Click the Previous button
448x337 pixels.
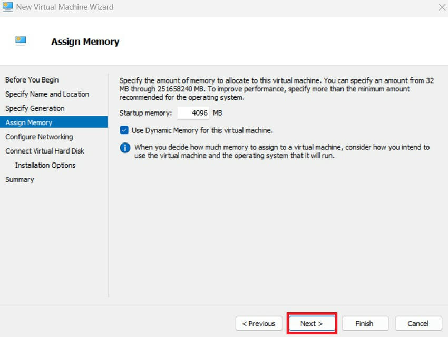259,323
